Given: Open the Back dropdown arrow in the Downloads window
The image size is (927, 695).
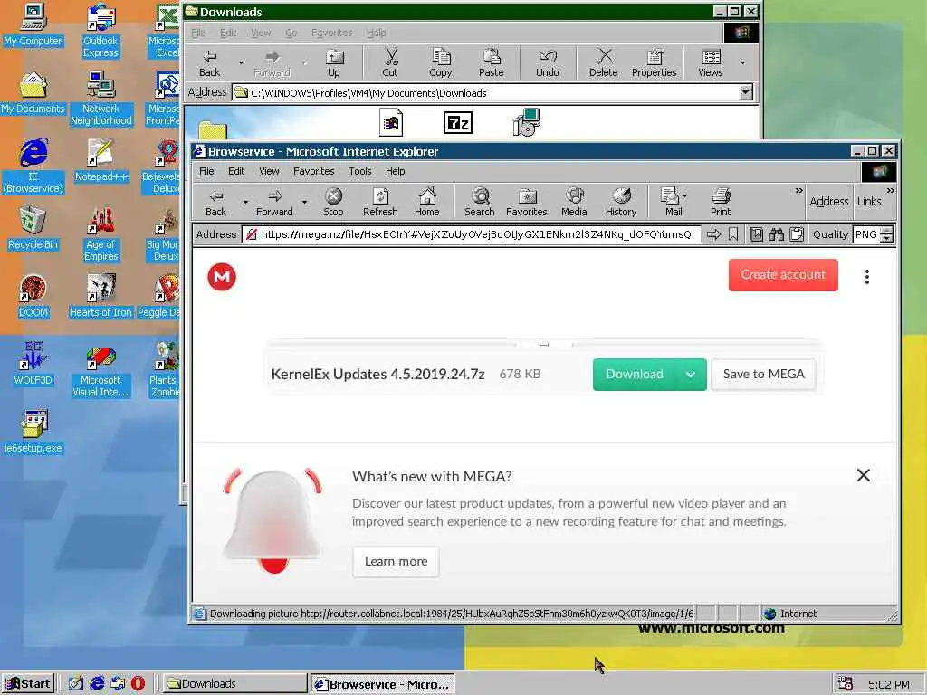Looking at the screenshot, I should (x=241, y=62).
